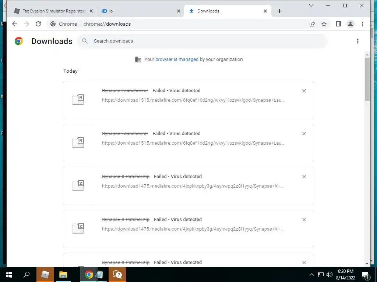Open first Synapse Launcher mediafire download URL

(x=193, y=100)
